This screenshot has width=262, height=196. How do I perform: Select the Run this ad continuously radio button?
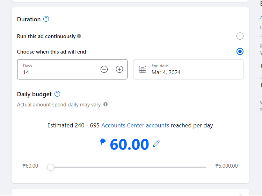(x=240, y=36)
